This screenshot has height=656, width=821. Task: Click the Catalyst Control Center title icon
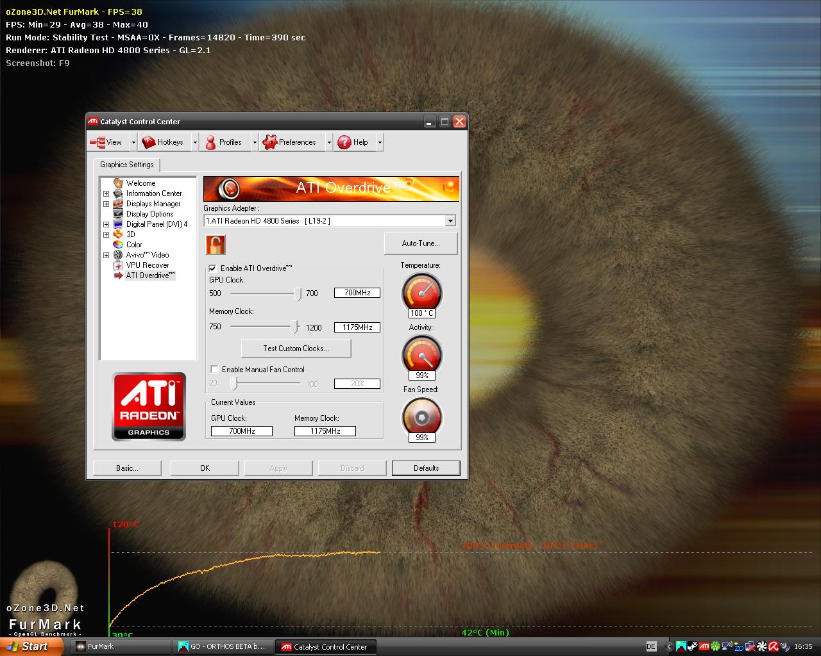(93, 121)
